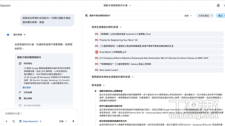Screen dimensions: 225x126
Task: Click the blue 建立 button
Action: coord(221,16)
